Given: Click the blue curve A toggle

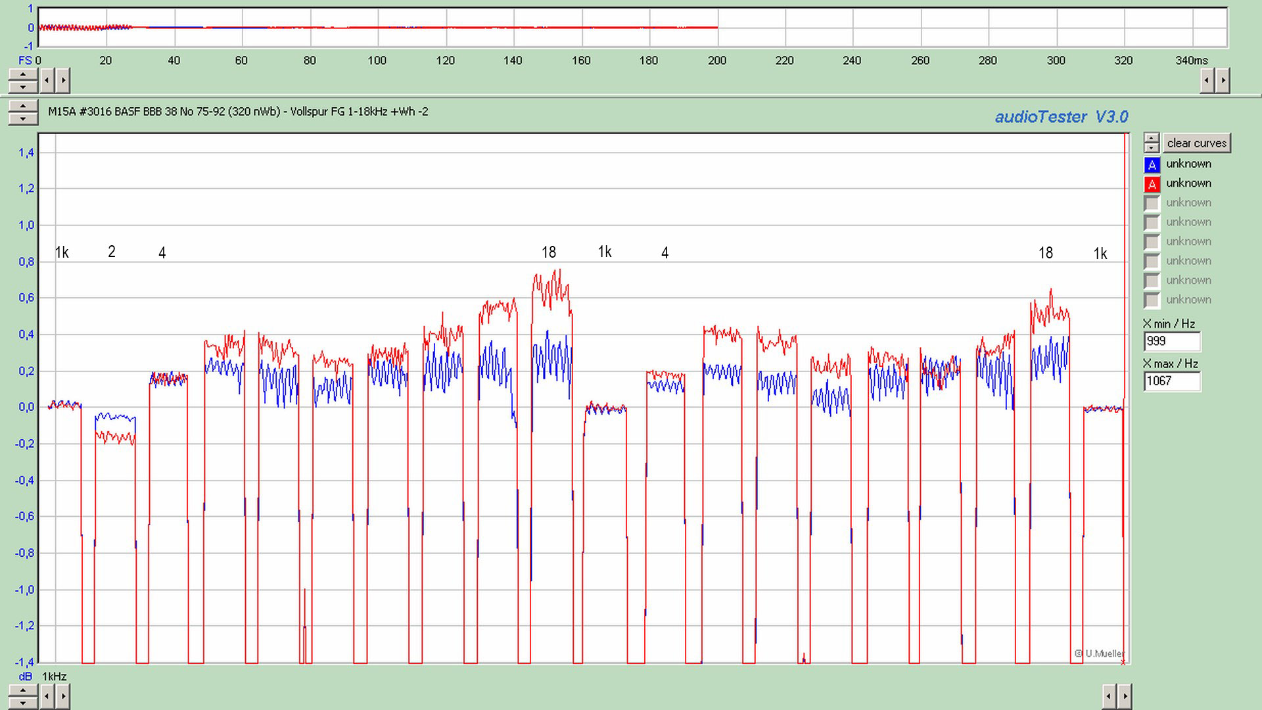Looking at the screenshot, I should pyautogui.click(x=1152, y=164).
